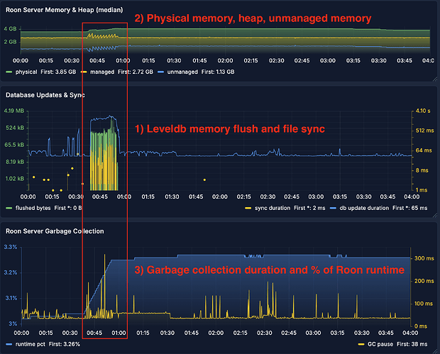
Task: Click the 02:00 time label in memory chart
Action: click(x=225, y=60)
